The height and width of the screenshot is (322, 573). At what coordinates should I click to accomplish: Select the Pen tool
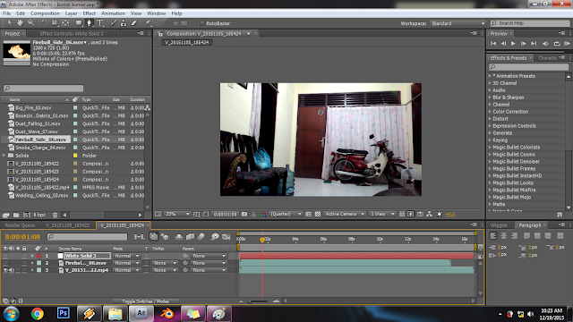pyautogui.click(x=90, y=23)
